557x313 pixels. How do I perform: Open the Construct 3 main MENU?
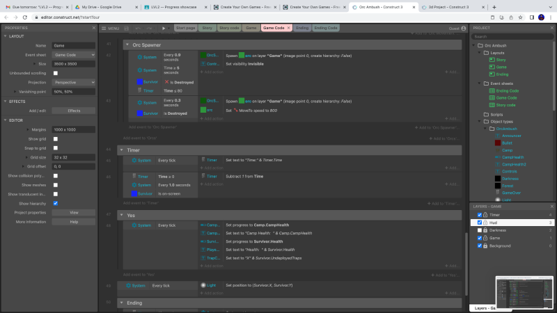110,29
